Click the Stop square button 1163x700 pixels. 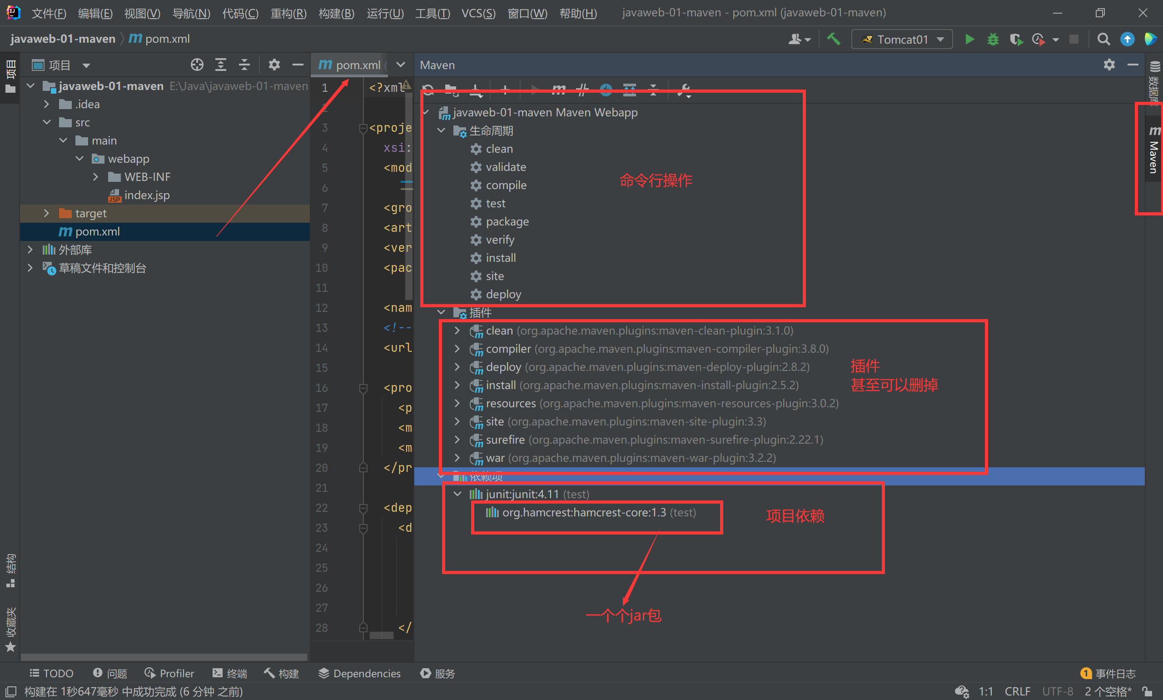click(x=1074, y=39)
